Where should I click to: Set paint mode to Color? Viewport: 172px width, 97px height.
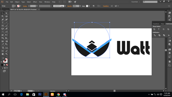coord(2,65)
